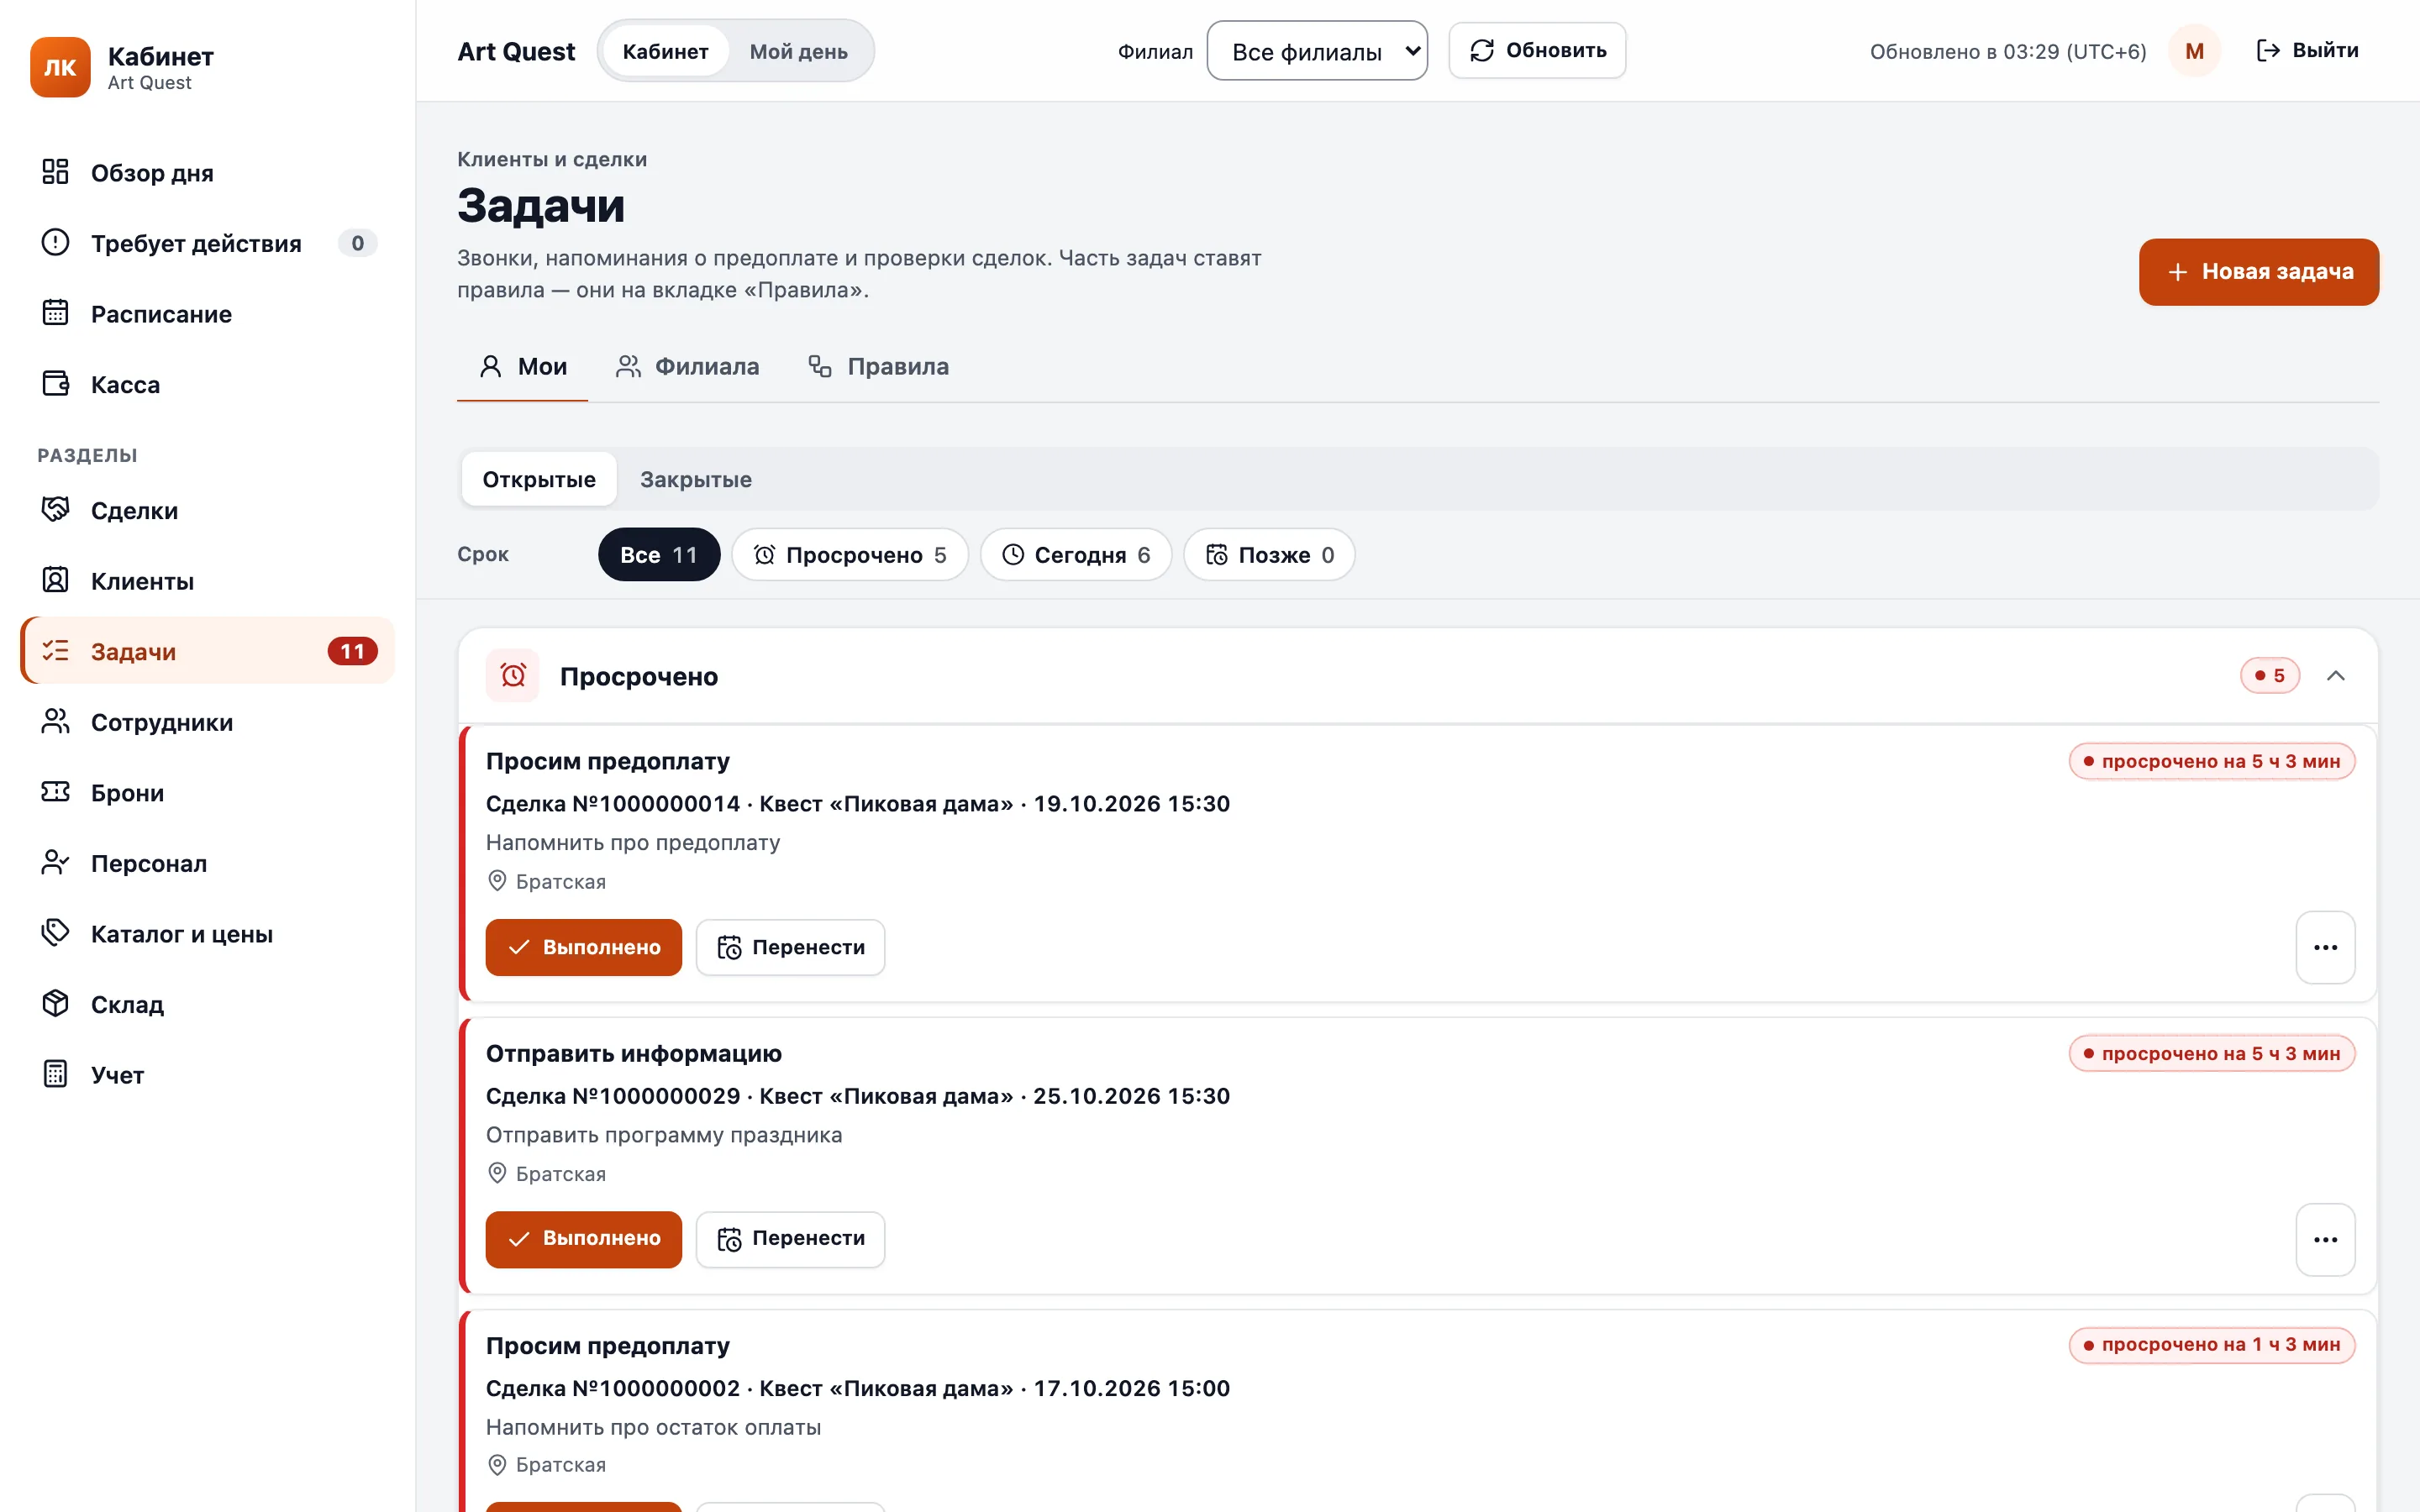Image resolution: width=2420 pixels, height=1512 pixels.
Task: Open more menu for deal №1000000029
Action: coord(2325,1239)
